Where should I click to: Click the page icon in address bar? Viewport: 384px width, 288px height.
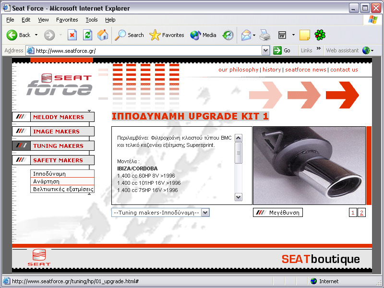pos(30,51)
